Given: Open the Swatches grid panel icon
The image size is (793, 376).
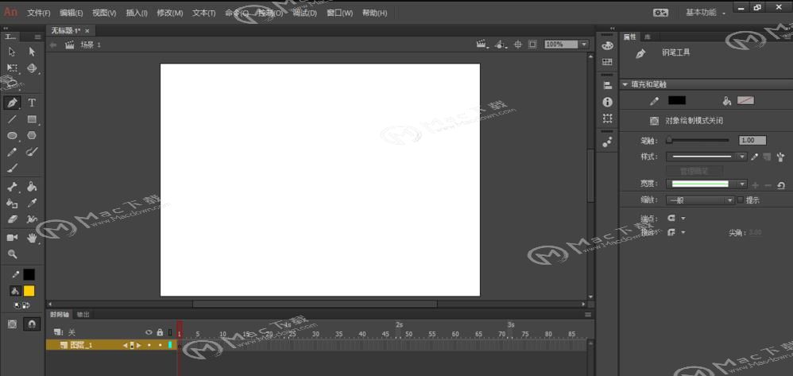Looking at the screenshot, I should coord(607,62).
